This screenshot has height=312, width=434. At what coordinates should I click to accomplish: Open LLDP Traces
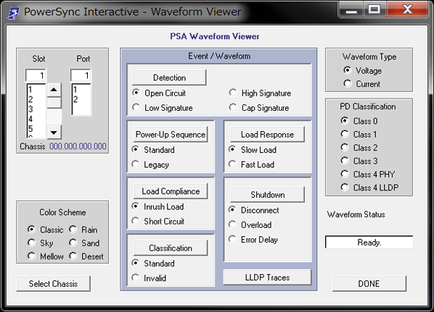[267, 277]
